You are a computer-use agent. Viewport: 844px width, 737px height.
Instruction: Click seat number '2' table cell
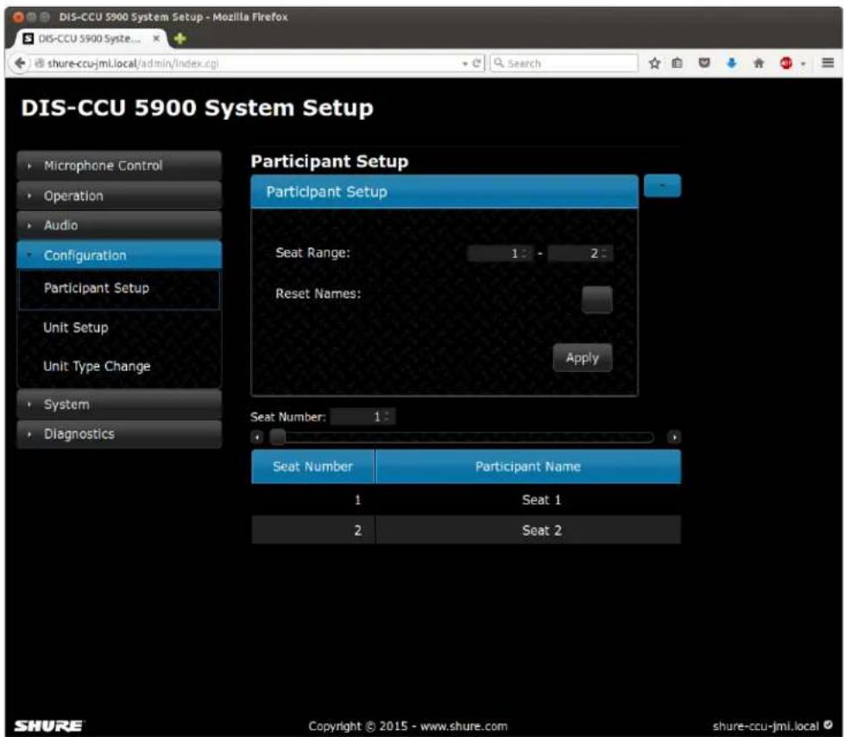[x=312, y=530]
